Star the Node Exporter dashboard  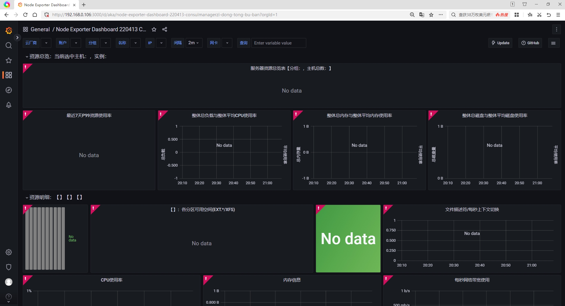[154, 29]
